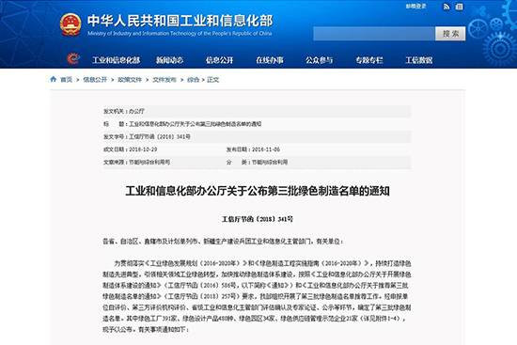This screenshot has height=345, width=517.
Task: Click the home icon in breadcrumb
Action: tap(53, 79)
